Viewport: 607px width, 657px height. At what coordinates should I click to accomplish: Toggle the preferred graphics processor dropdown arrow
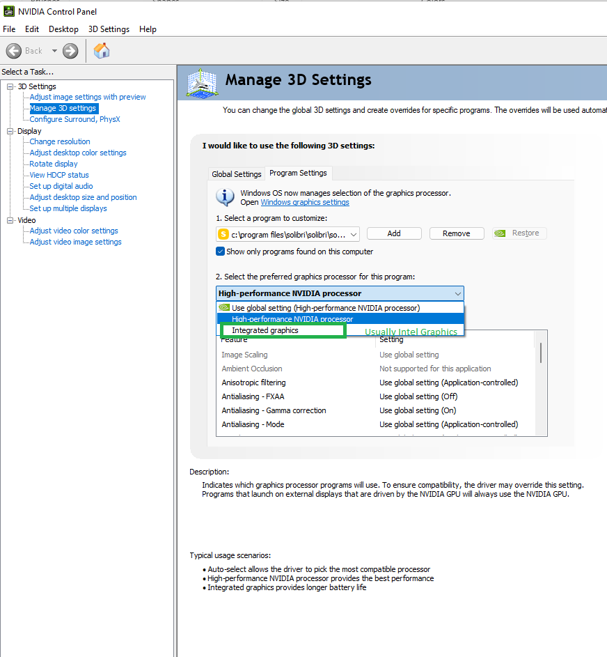tap(457, 294)
